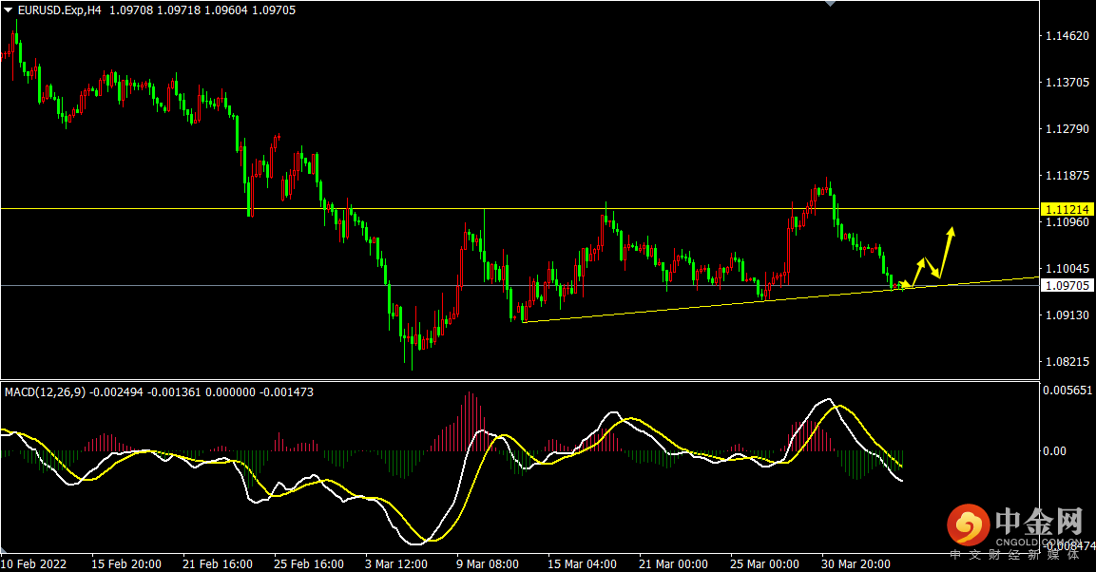Click the triangle before EURUSD.Exp,H4 title
Screen dimensions: 1096x572
click(x=9, y=10)
